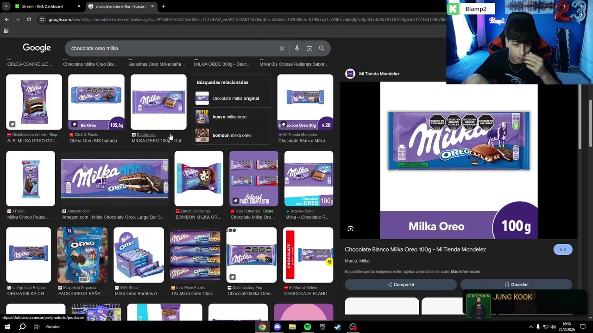
Task: Open the Dulcilandia Milka Oreo 100g thumbnail
Action: point(158,102)
